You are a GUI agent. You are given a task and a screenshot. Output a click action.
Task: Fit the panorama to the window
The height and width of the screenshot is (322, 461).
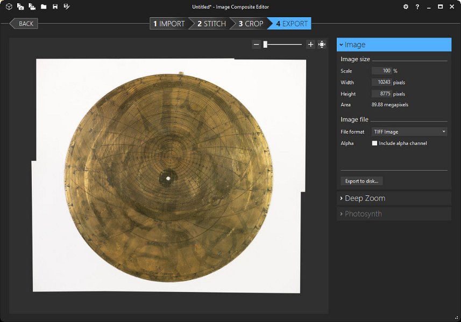click(322, 45)
